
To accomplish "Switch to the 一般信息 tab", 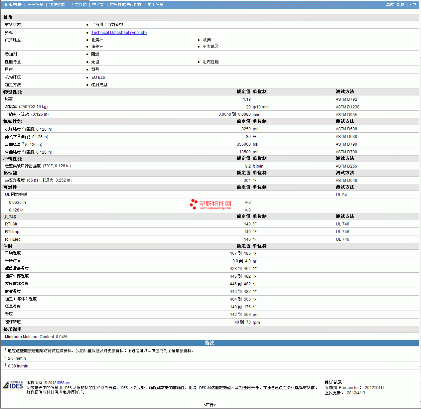I will click(35, 5).
